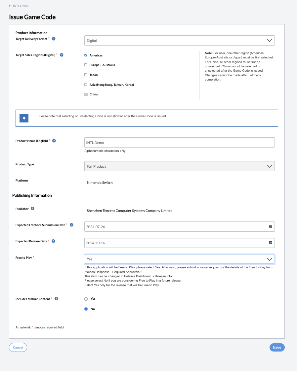This screenshot has height=371, width=297.
Task: Select Yes for Includes Mature Content
Action: [86, 299]
